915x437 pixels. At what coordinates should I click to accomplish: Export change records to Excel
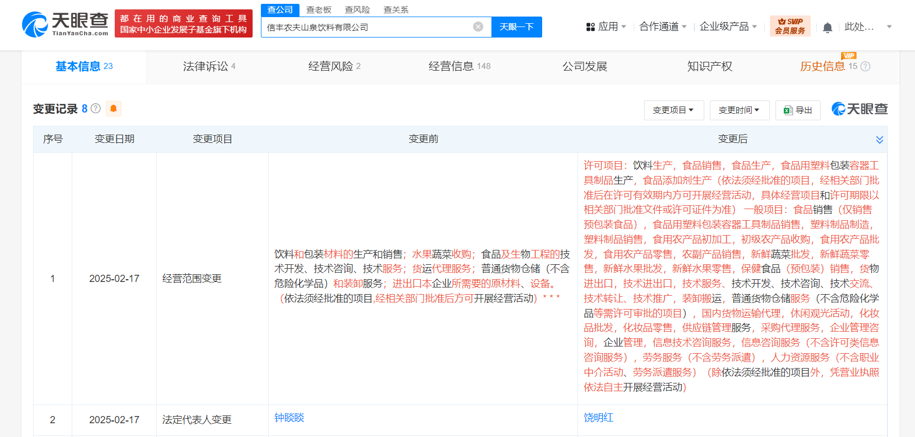798,110
